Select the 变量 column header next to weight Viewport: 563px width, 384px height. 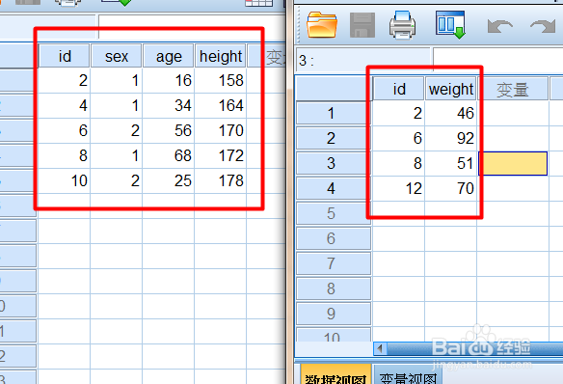click(x=513, y=89)
